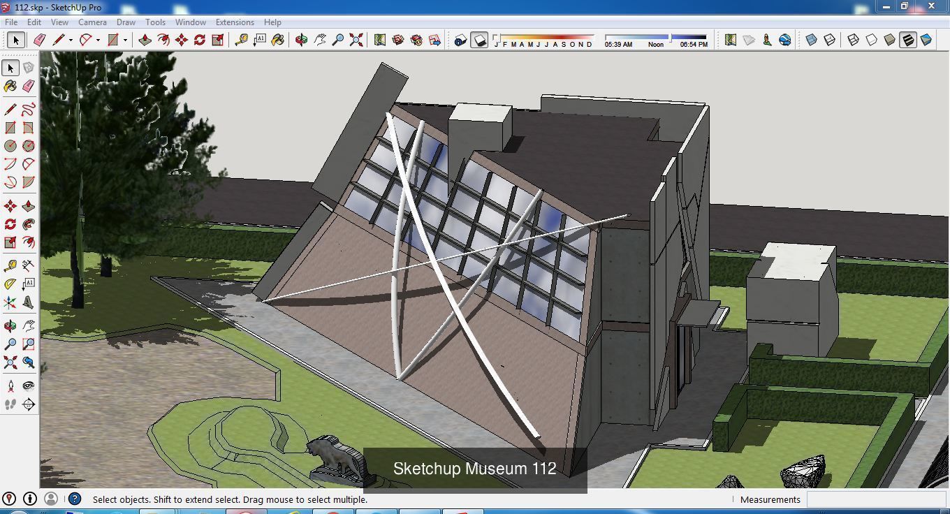
Task: Open the Extension Warehouse icon
Action: 416,40
